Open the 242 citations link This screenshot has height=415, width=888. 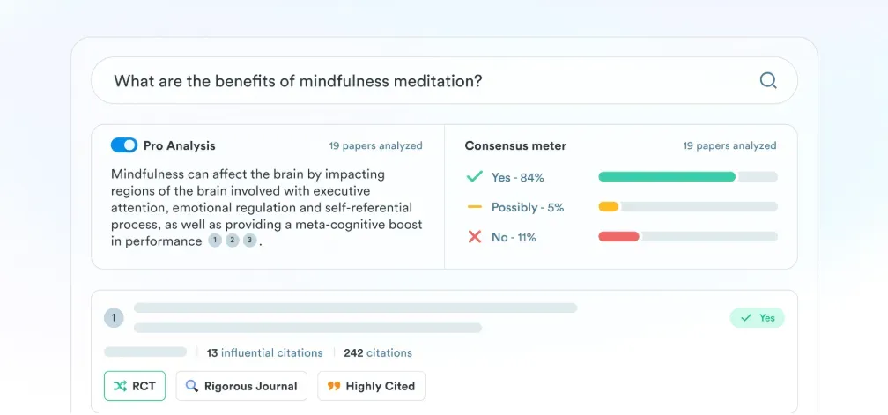pos(378,352)
